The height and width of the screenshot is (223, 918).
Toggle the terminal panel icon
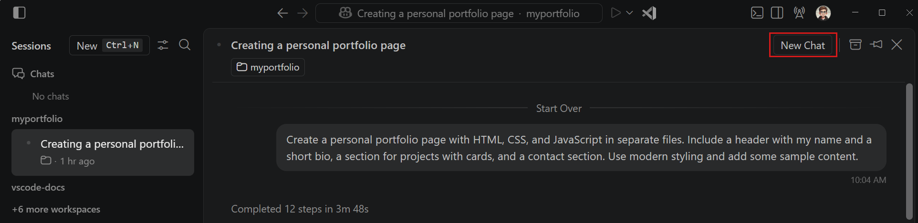757,13
